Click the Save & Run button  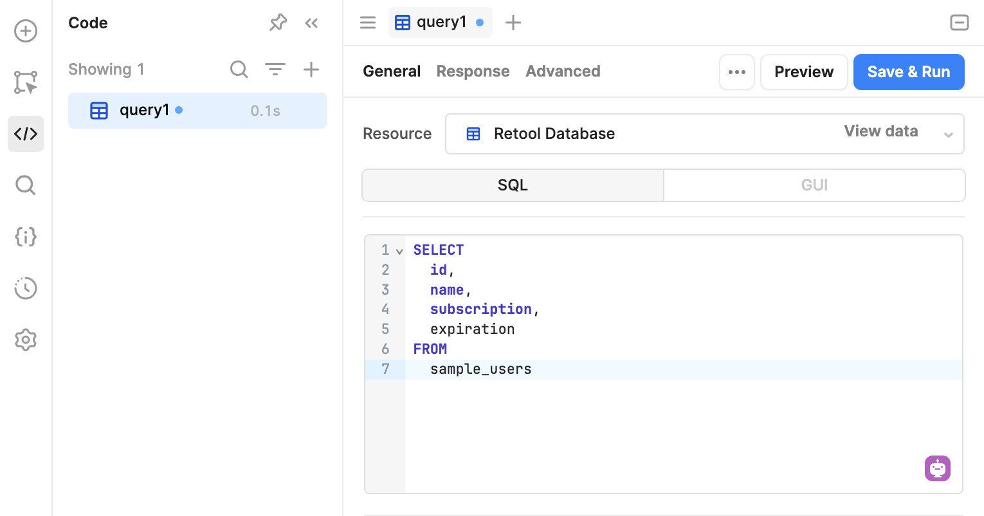(909, 72)
